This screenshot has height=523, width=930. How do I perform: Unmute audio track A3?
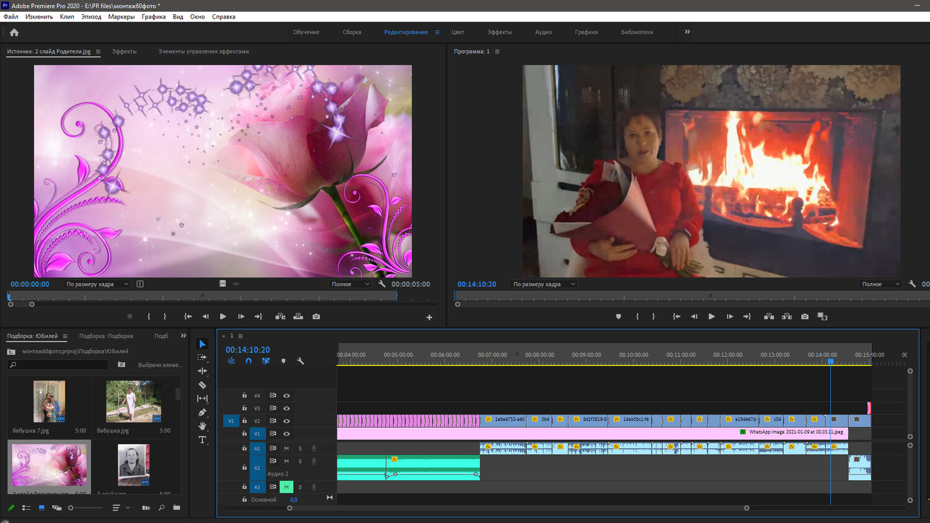tap(286, 487)
